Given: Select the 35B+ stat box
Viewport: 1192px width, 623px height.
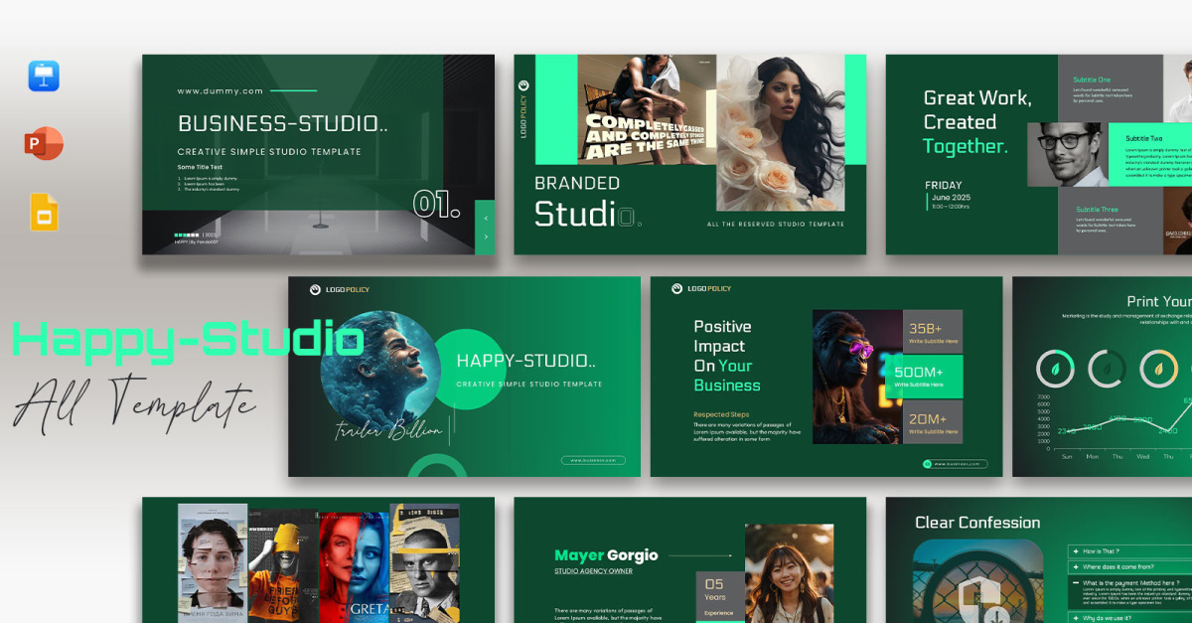Looking at the screenshot, I should tap(932, 332).
